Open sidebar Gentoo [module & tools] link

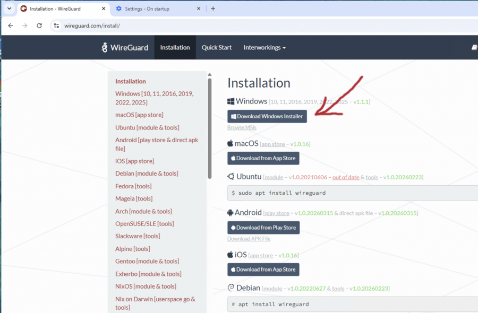pos(147,262)
